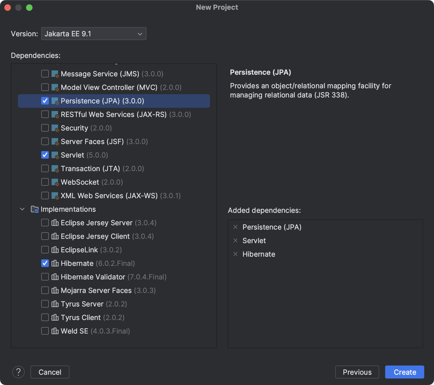Click the Create button
This screenshot has height=385, width=434.
point(404,372)
